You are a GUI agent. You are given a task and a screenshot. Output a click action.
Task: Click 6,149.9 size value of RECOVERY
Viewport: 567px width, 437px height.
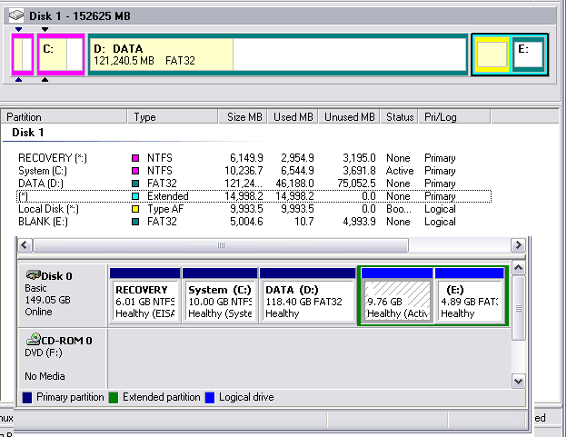(x=246, y=158)
